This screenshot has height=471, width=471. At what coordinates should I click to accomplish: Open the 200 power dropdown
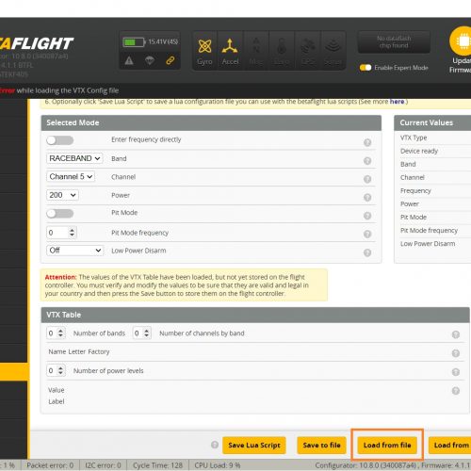pos(62,195)
